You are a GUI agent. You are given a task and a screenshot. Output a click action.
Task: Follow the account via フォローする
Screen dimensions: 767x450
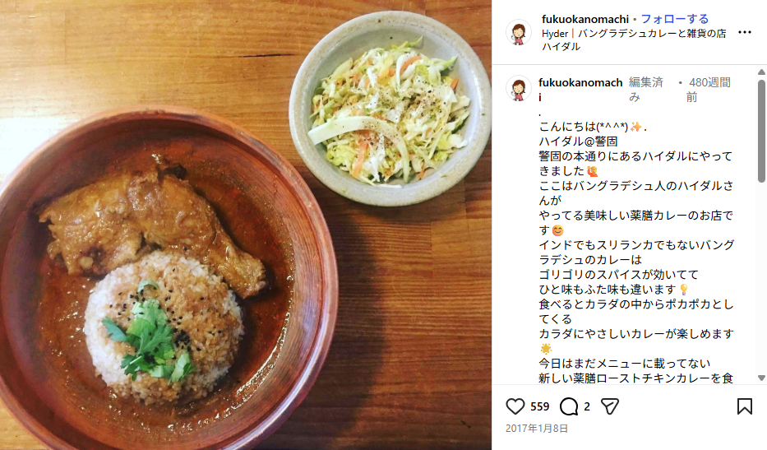675,19
